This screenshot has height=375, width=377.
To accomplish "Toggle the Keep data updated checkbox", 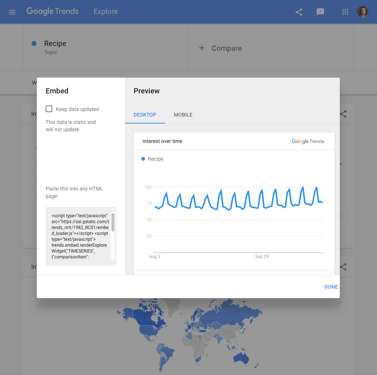I will [49, 109].
